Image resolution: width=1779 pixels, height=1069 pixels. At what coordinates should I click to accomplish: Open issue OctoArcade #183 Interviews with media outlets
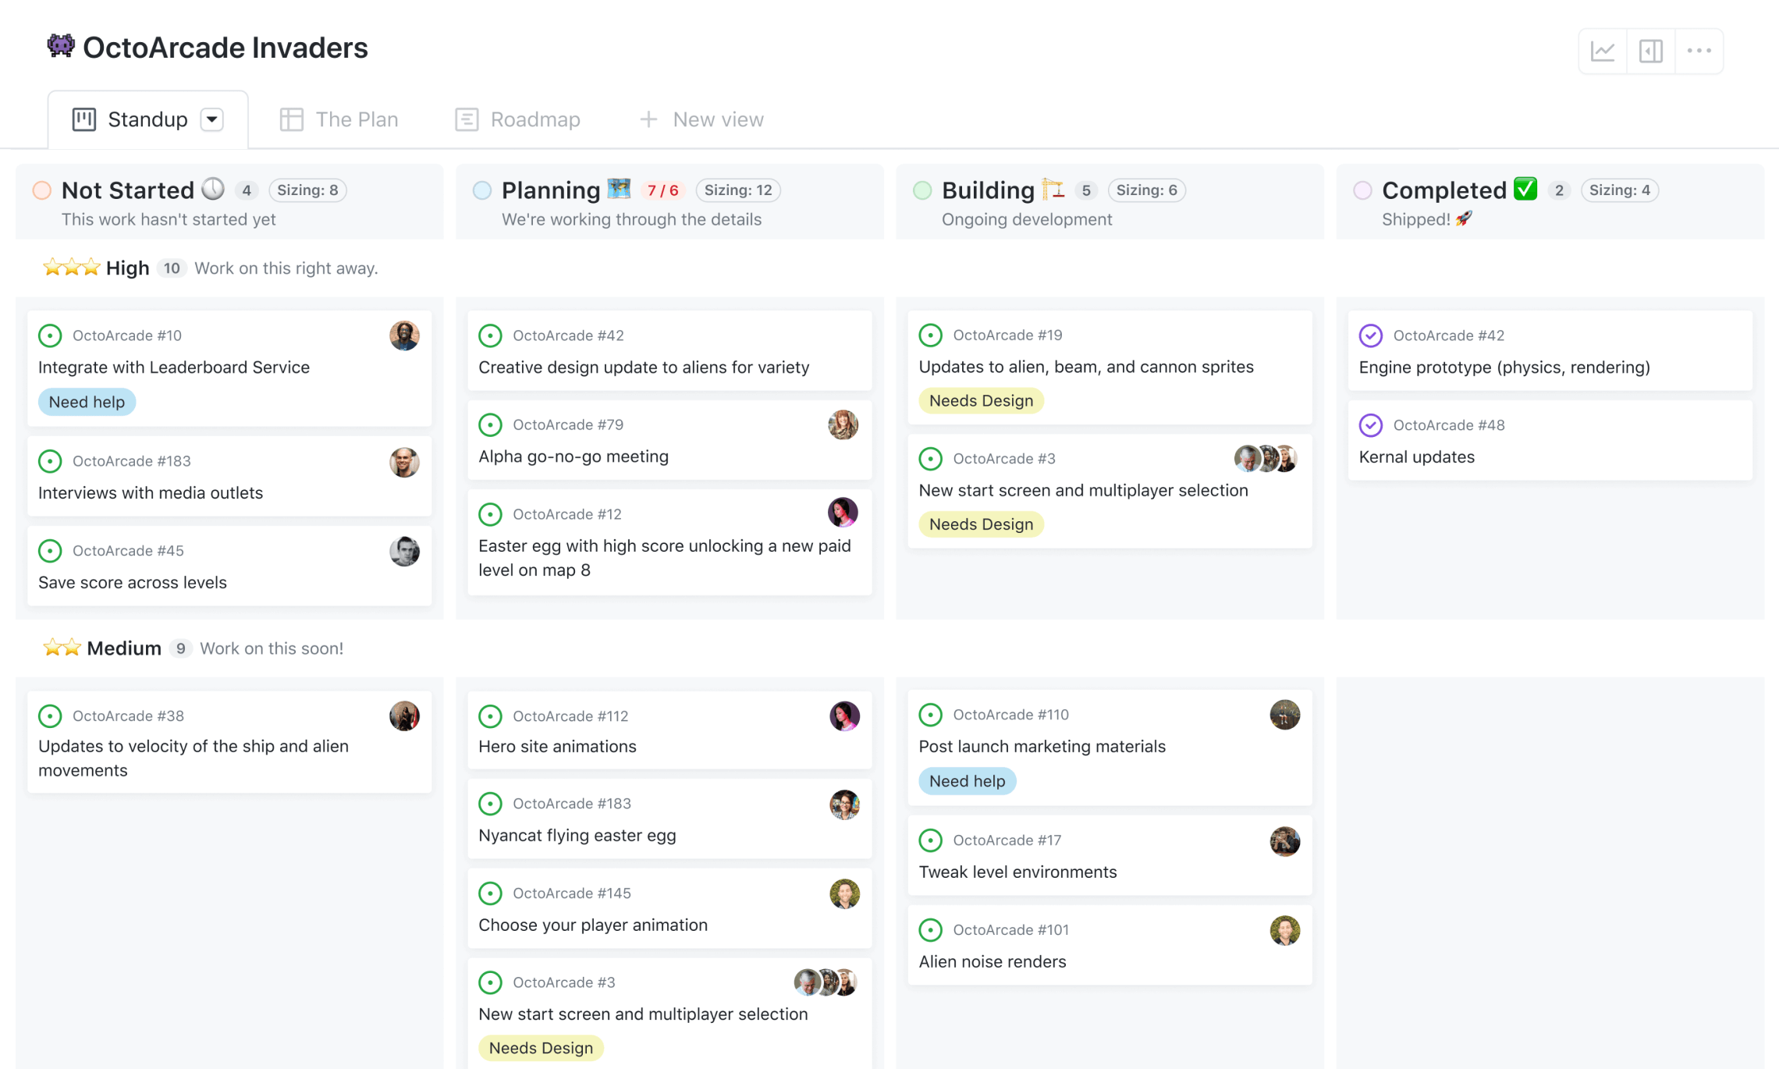[151, 492]
